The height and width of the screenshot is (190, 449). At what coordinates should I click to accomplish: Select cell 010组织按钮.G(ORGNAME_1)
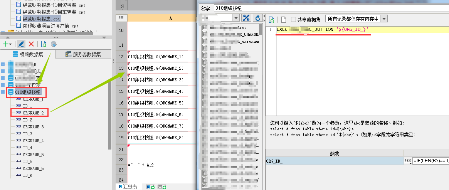point(161,57)
